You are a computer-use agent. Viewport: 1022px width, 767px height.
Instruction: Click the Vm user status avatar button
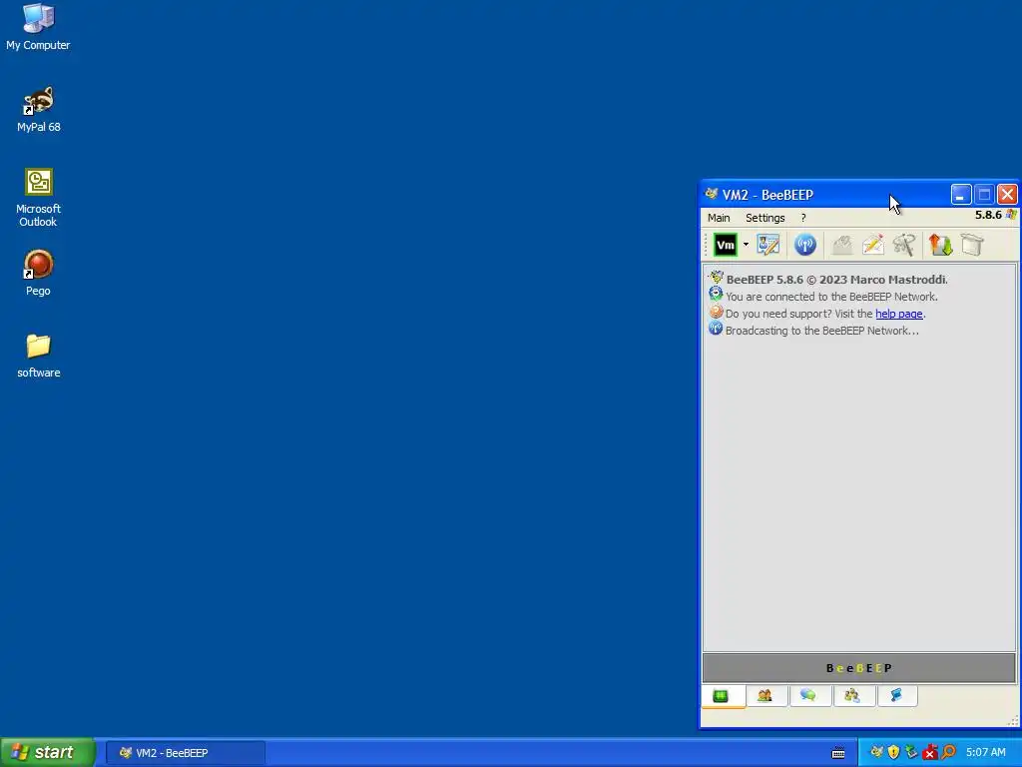(x=726, y=246)
